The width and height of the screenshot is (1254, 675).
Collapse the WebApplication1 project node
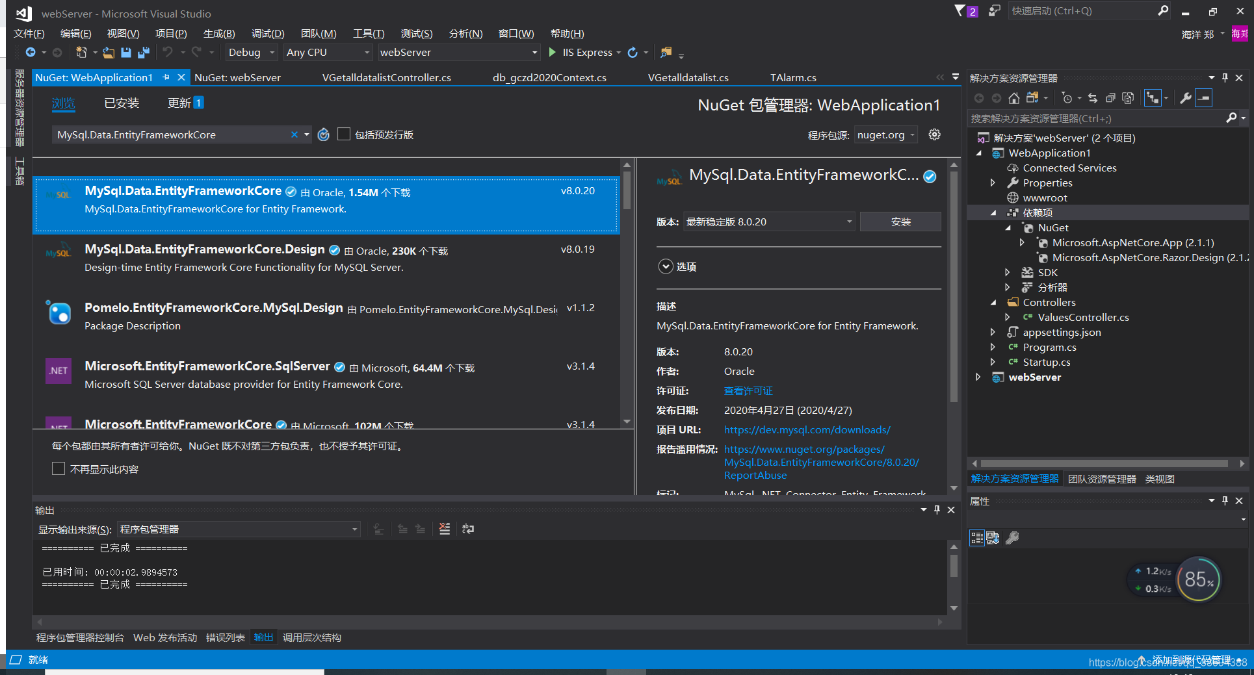[980, 153]
